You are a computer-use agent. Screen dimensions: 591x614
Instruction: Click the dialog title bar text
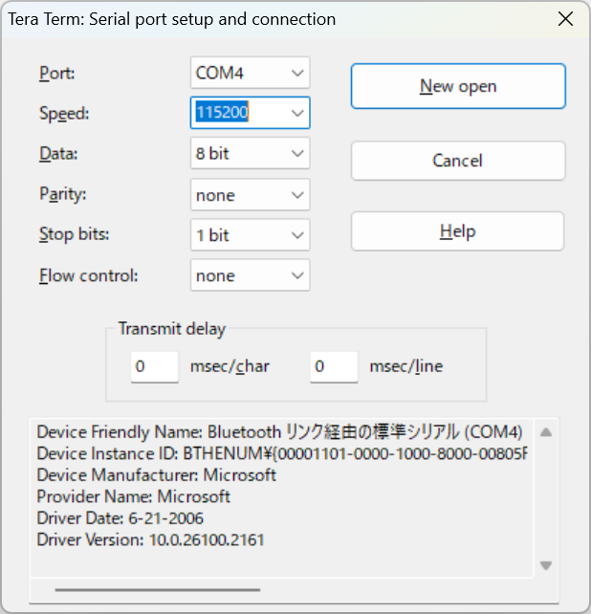point(172,19)
